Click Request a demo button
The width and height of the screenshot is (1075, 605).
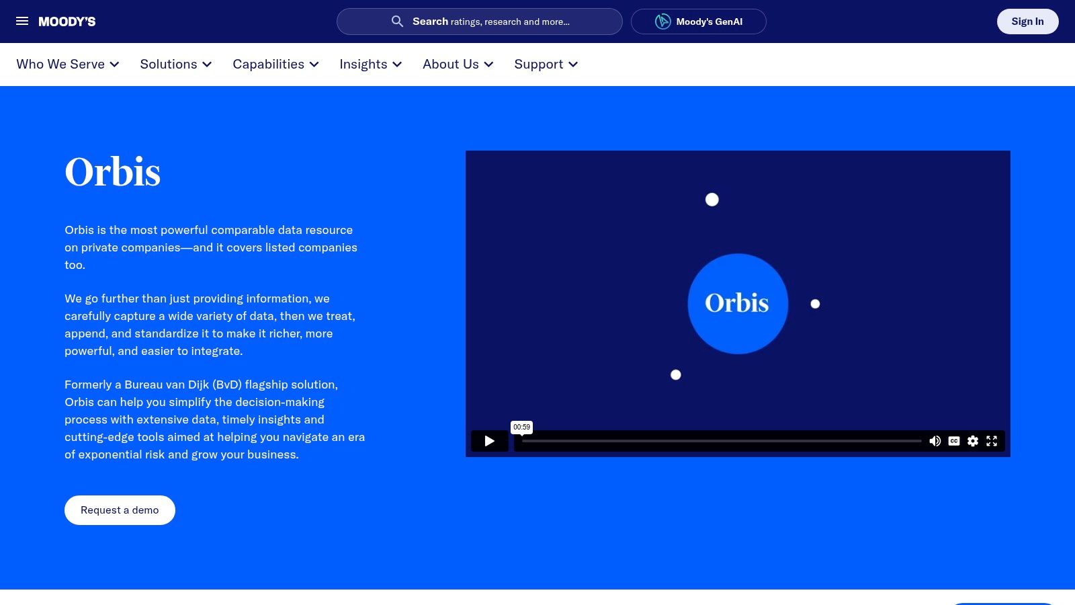(x=120, y=510)
